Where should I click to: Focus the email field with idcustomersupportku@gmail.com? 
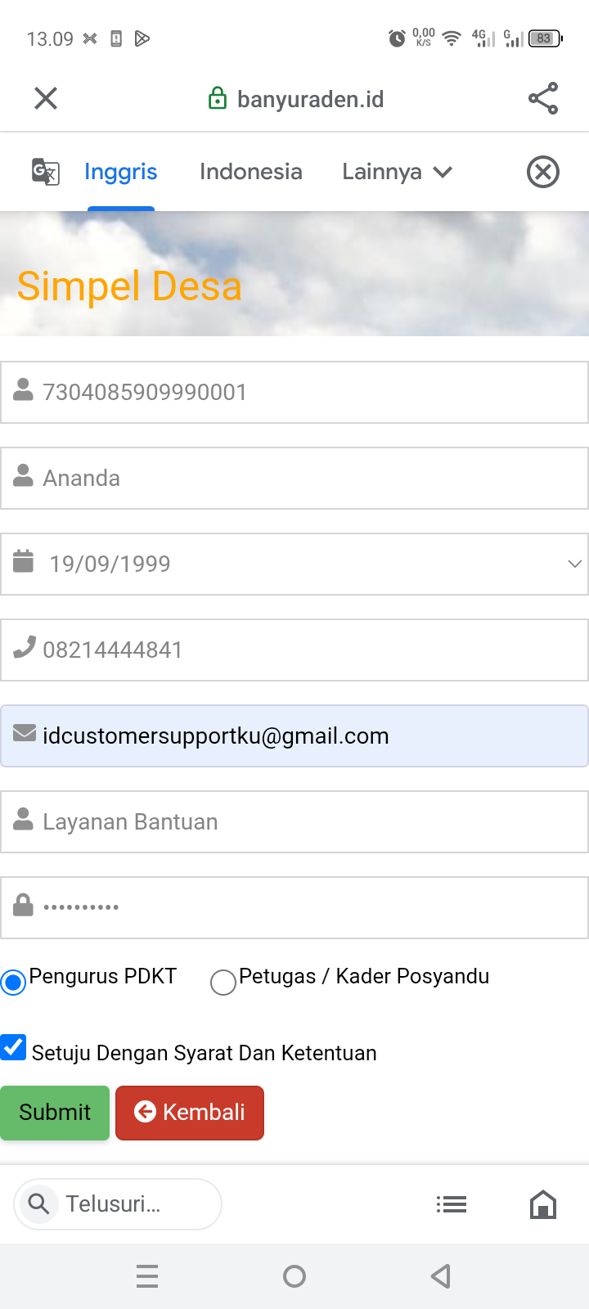point(294,736)
